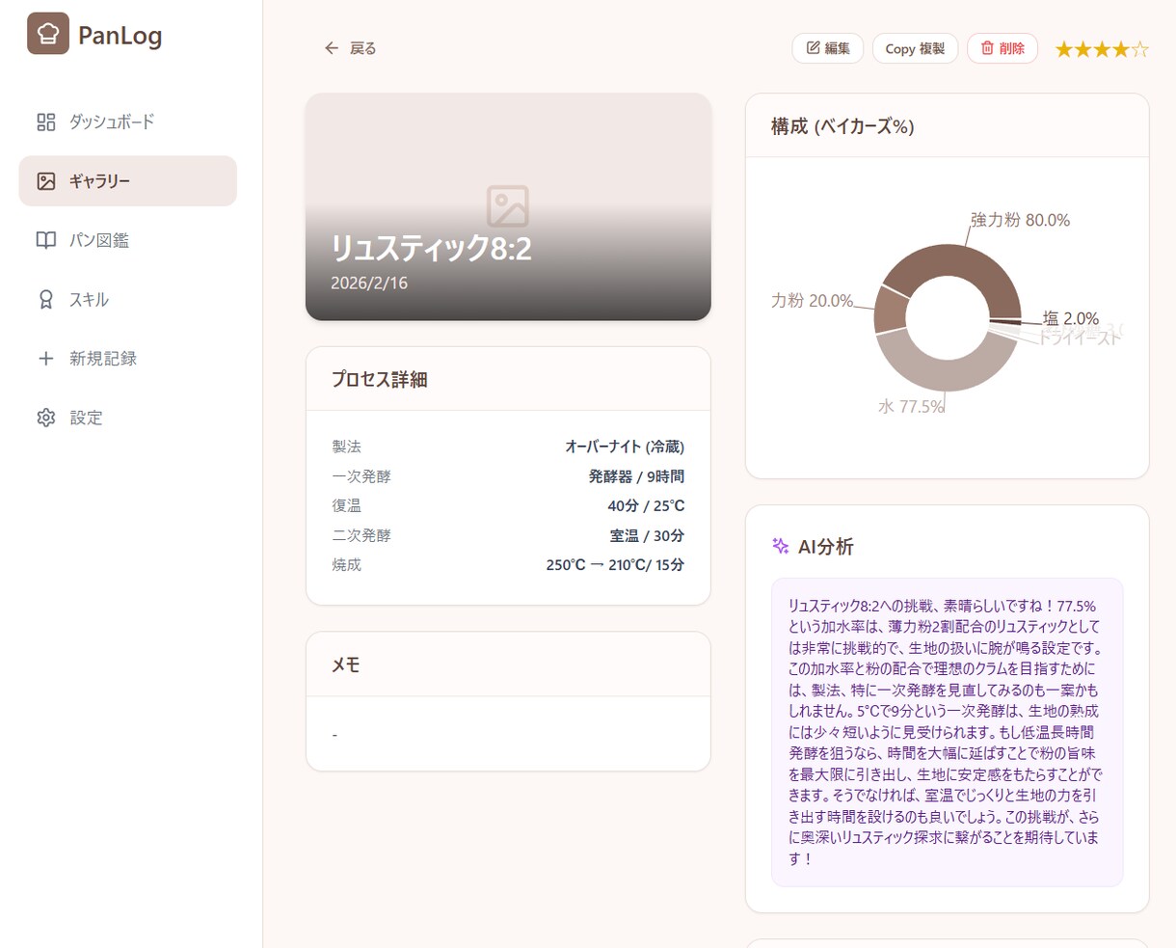
Task: Open 設定 from the sidebar
Action: [127, 418]
